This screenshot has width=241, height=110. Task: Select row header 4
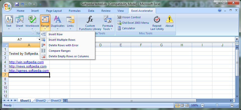point(5,62)
